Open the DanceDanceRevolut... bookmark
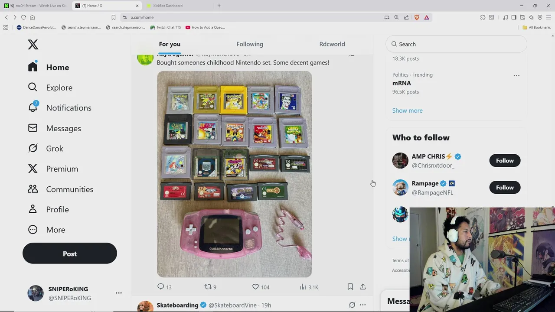This screenshot has height=312, width=555. 36,27
